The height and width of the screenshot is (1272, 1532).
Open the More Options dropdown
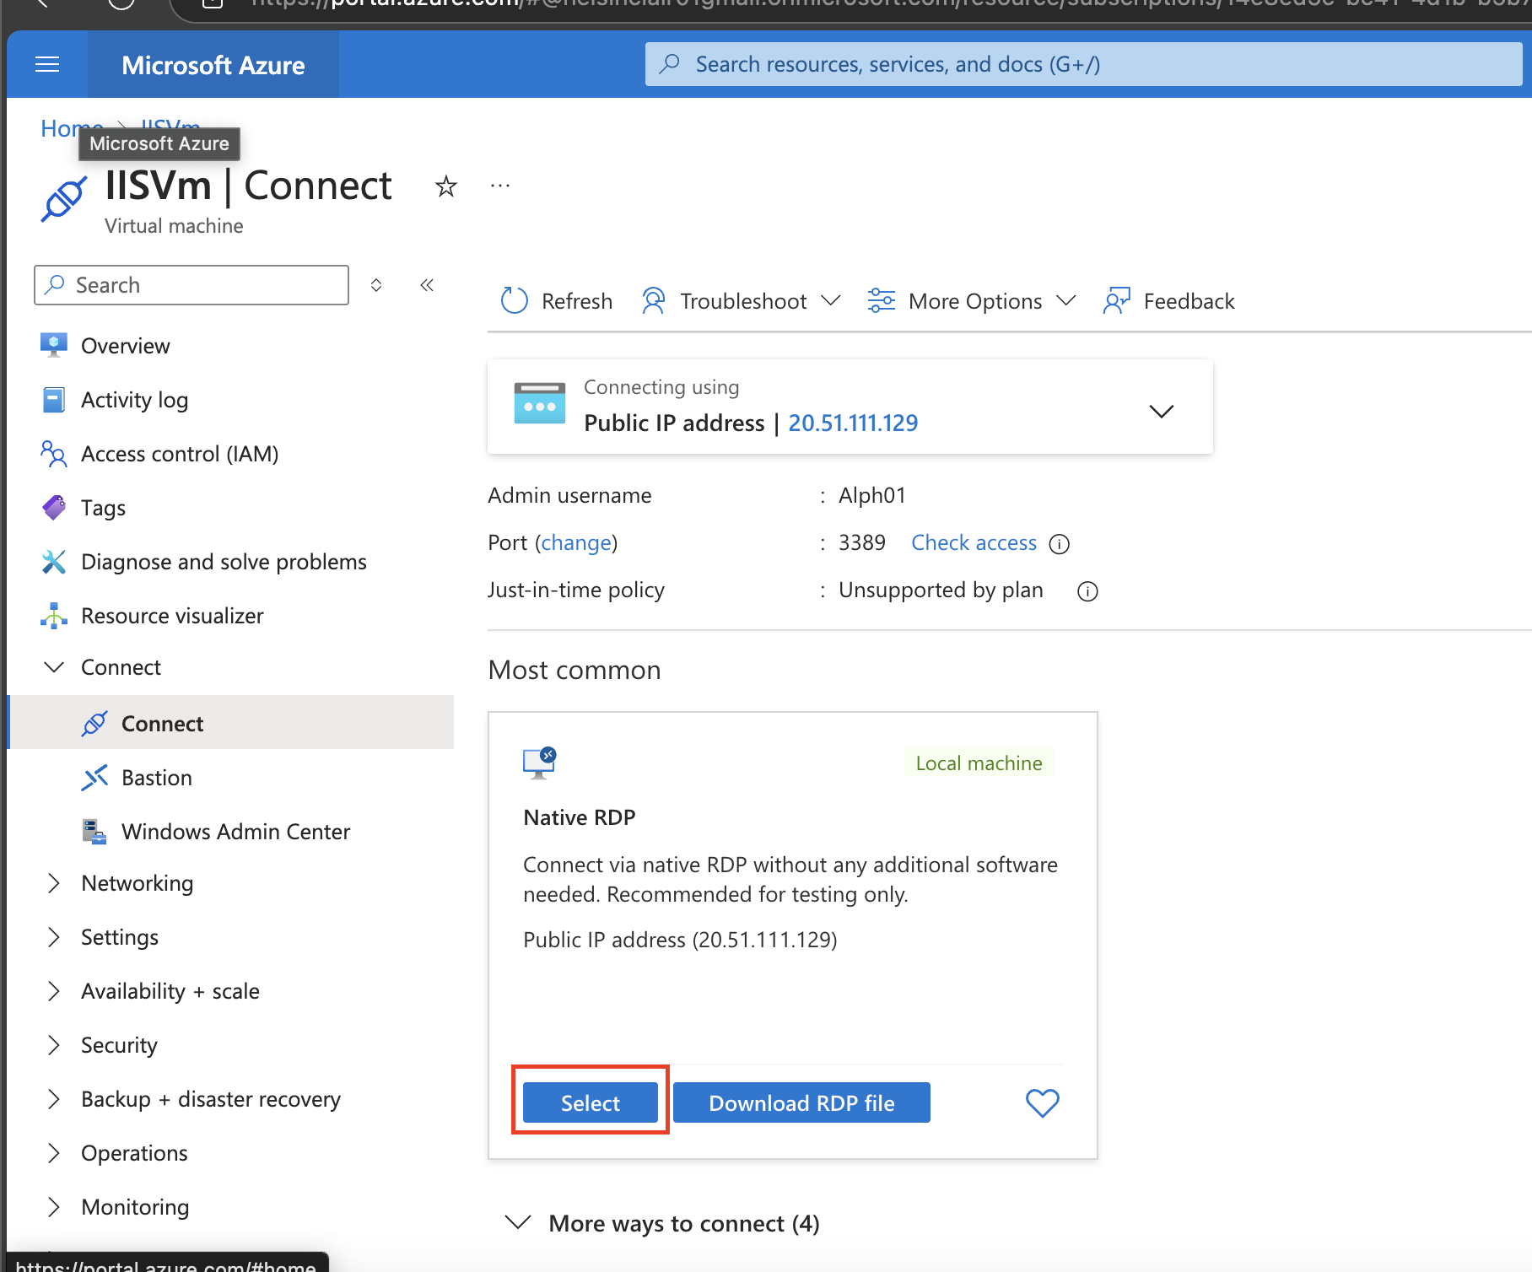pyautogui.click(x=972, y=301)
